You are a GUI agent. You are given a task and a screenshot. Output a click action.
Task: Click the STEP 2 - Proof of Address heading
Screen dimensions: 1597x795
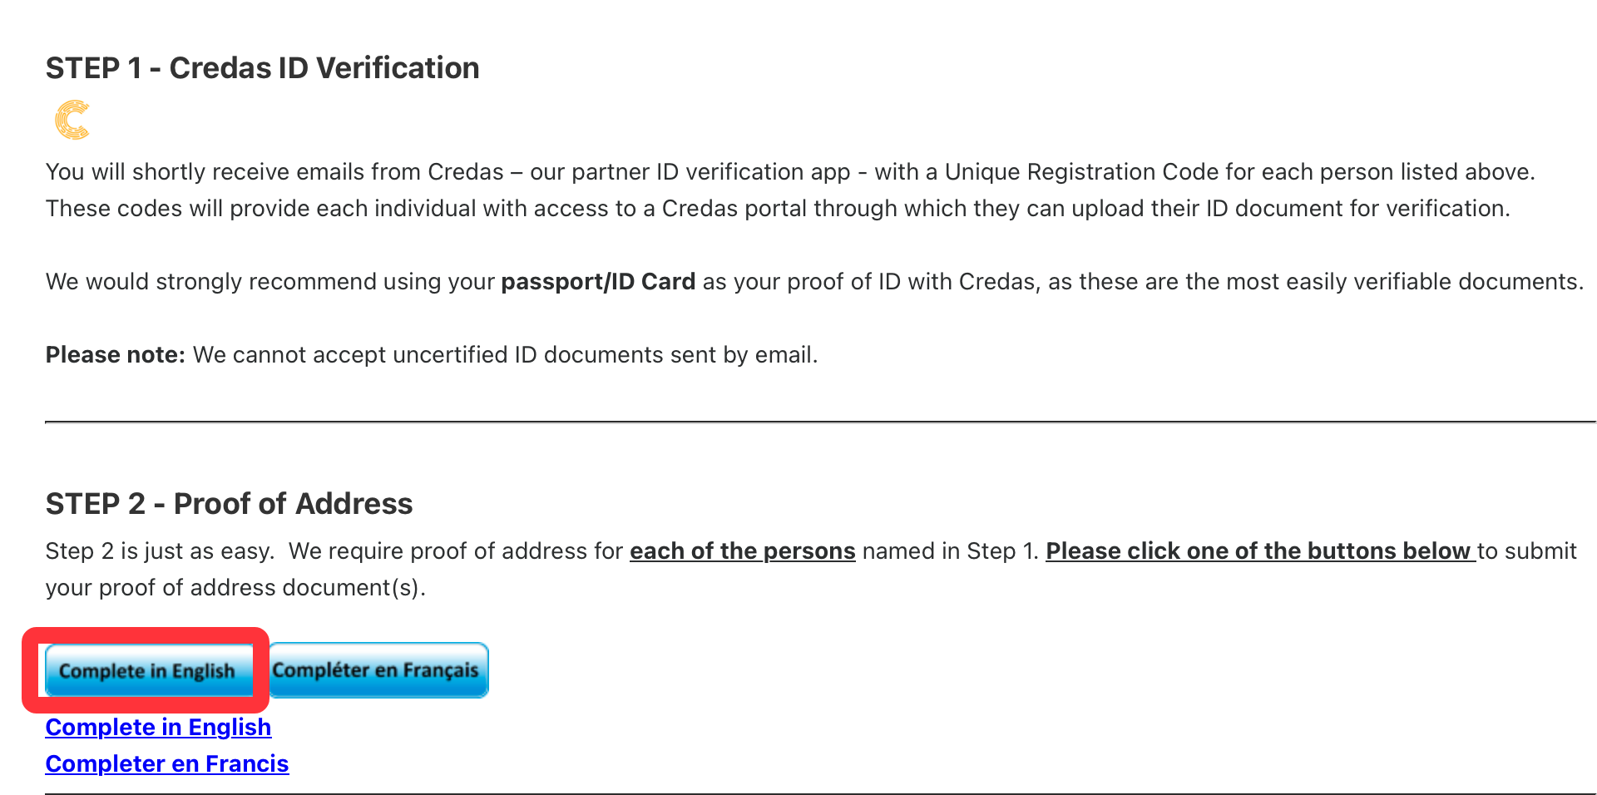pyautogui.click(x=230, y=504)
